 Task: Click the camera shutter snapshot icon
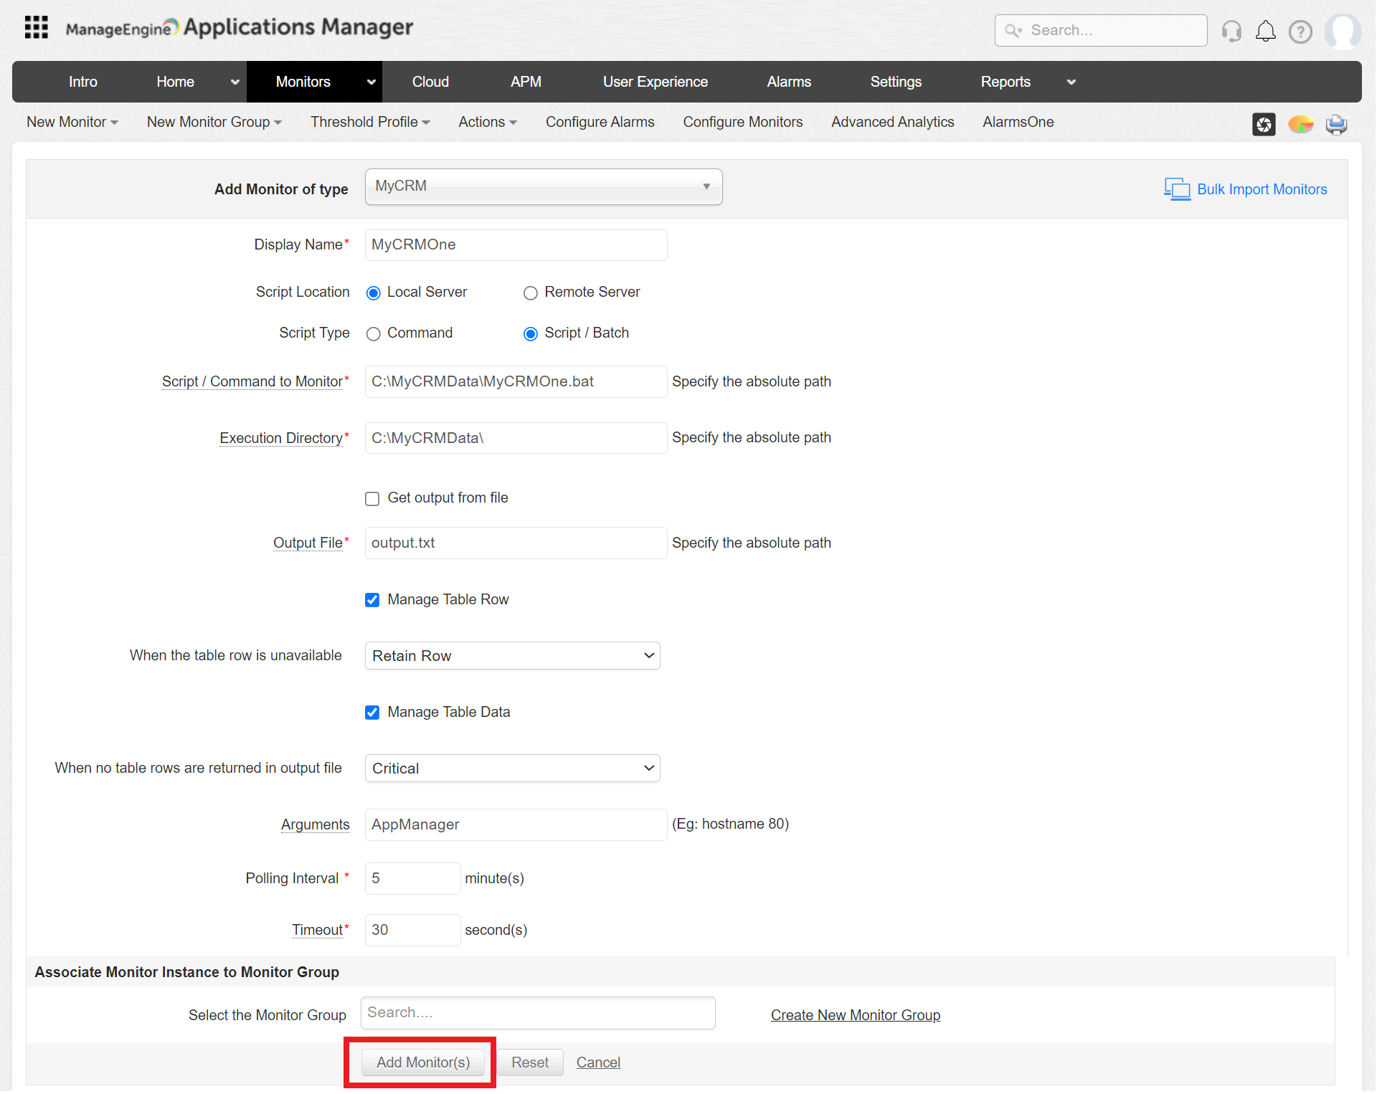1264,124
